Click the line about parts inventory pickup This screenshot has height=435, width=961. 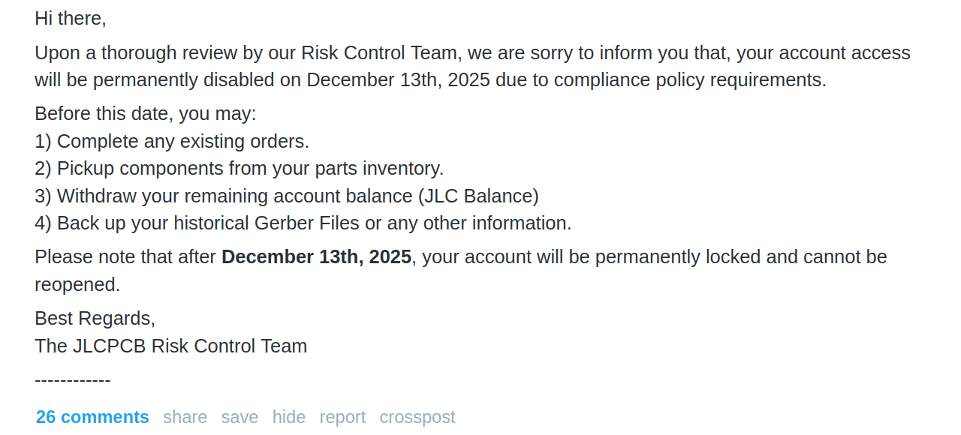coord(239,168)
